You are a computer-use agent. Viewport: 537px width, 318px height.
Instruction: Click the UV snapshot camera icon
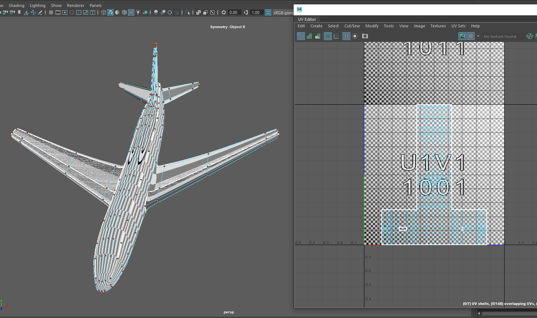[x=365, y=36]
